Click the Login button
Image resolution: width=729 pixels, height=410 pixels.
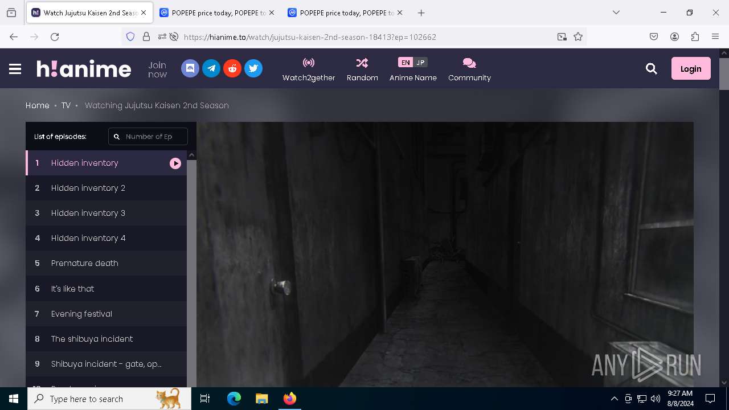(x=691, y=68)
